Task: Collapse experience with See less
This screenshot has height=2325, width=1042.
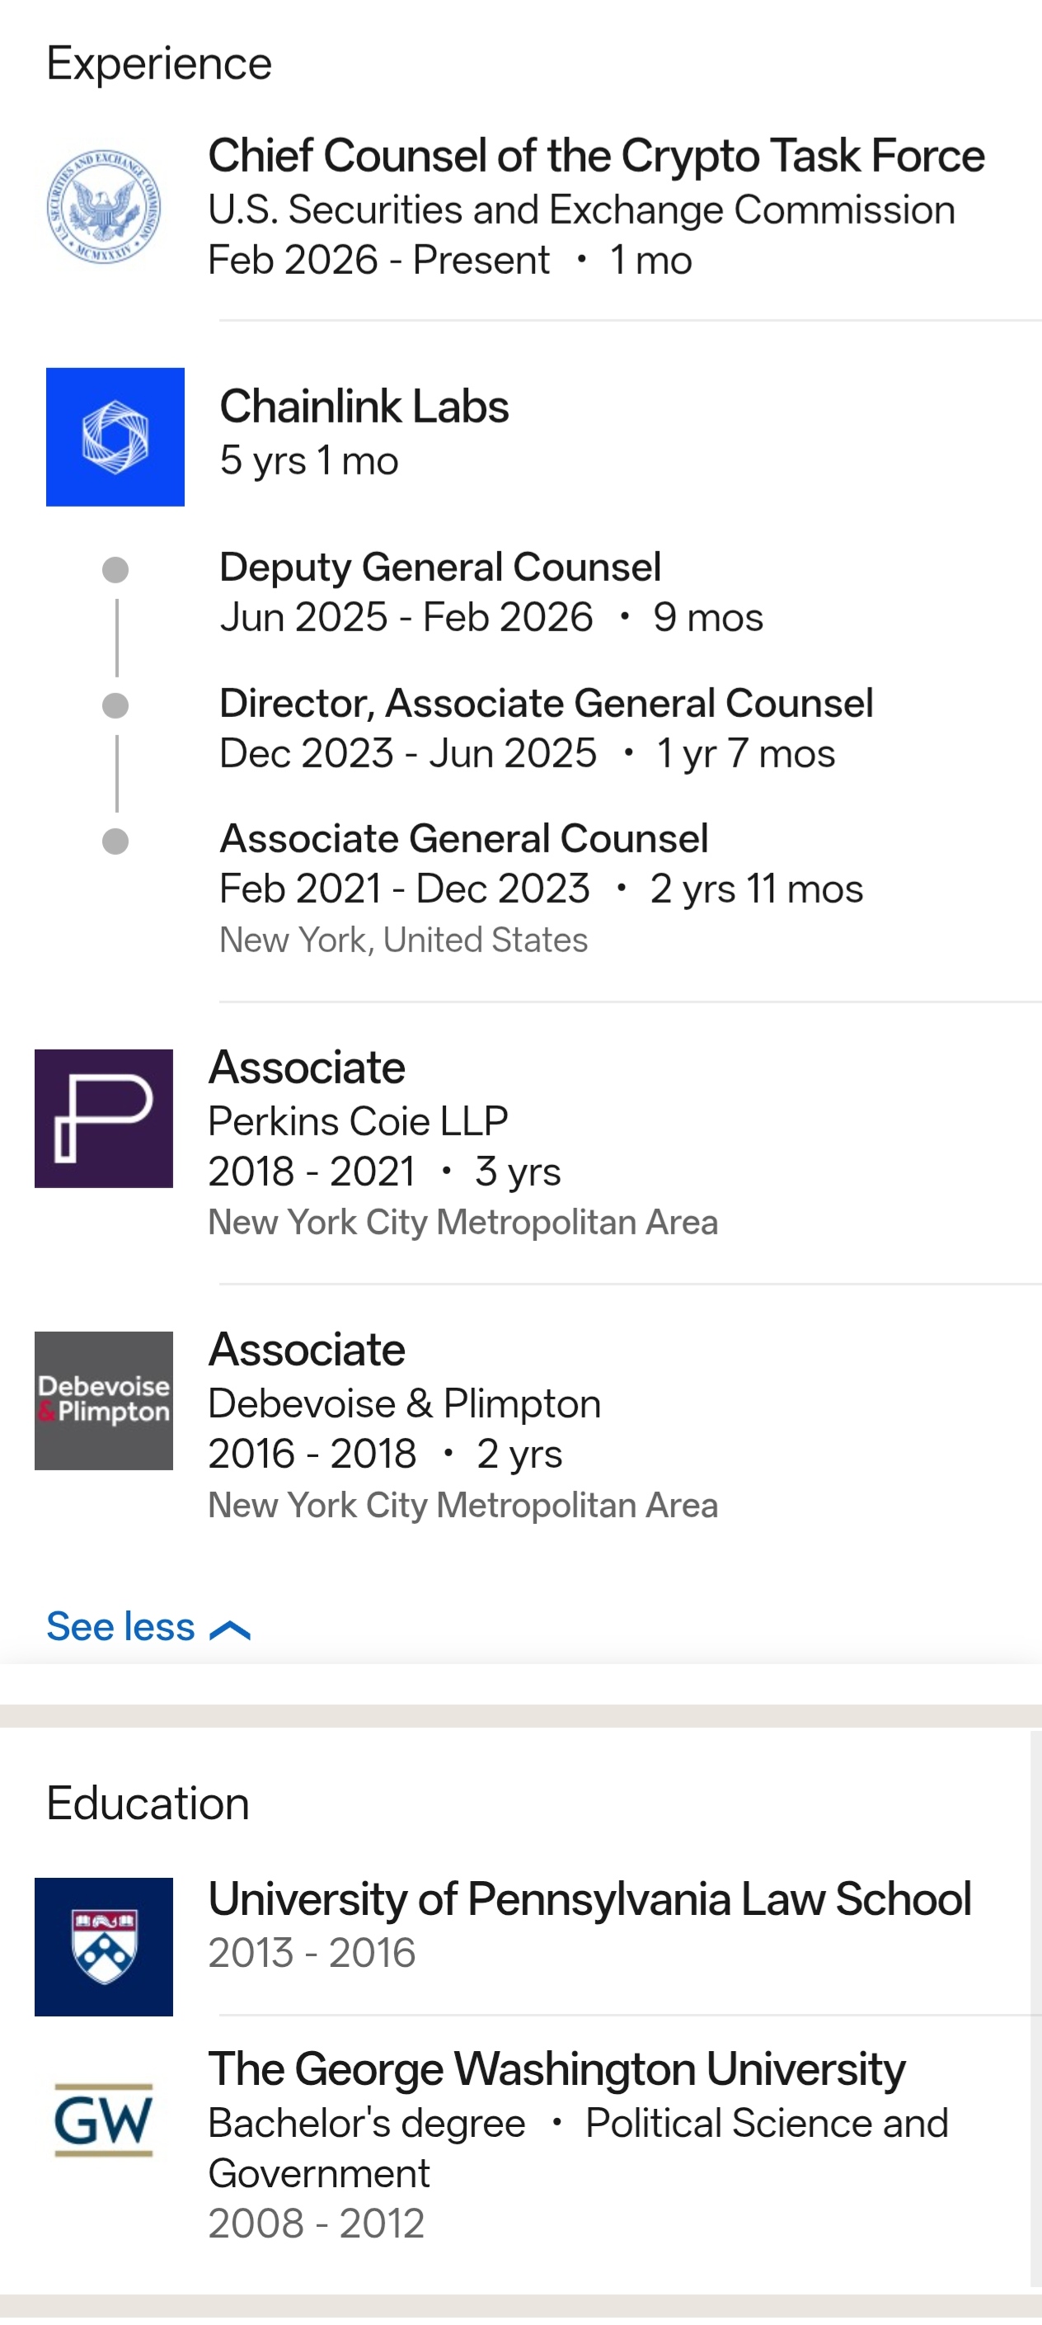Action: click(x=121, y=1626)
